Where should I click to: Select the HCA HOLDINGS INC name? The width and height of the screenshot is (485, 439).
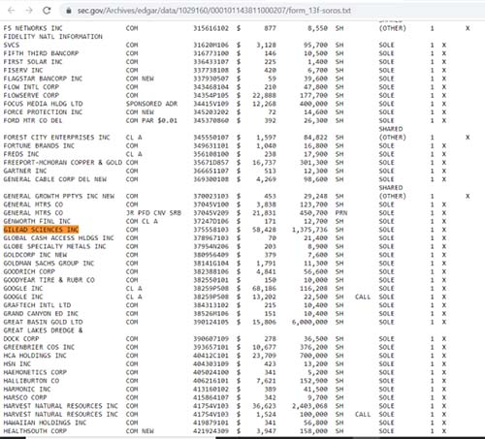pyautogui.click(x=35, y=356)
